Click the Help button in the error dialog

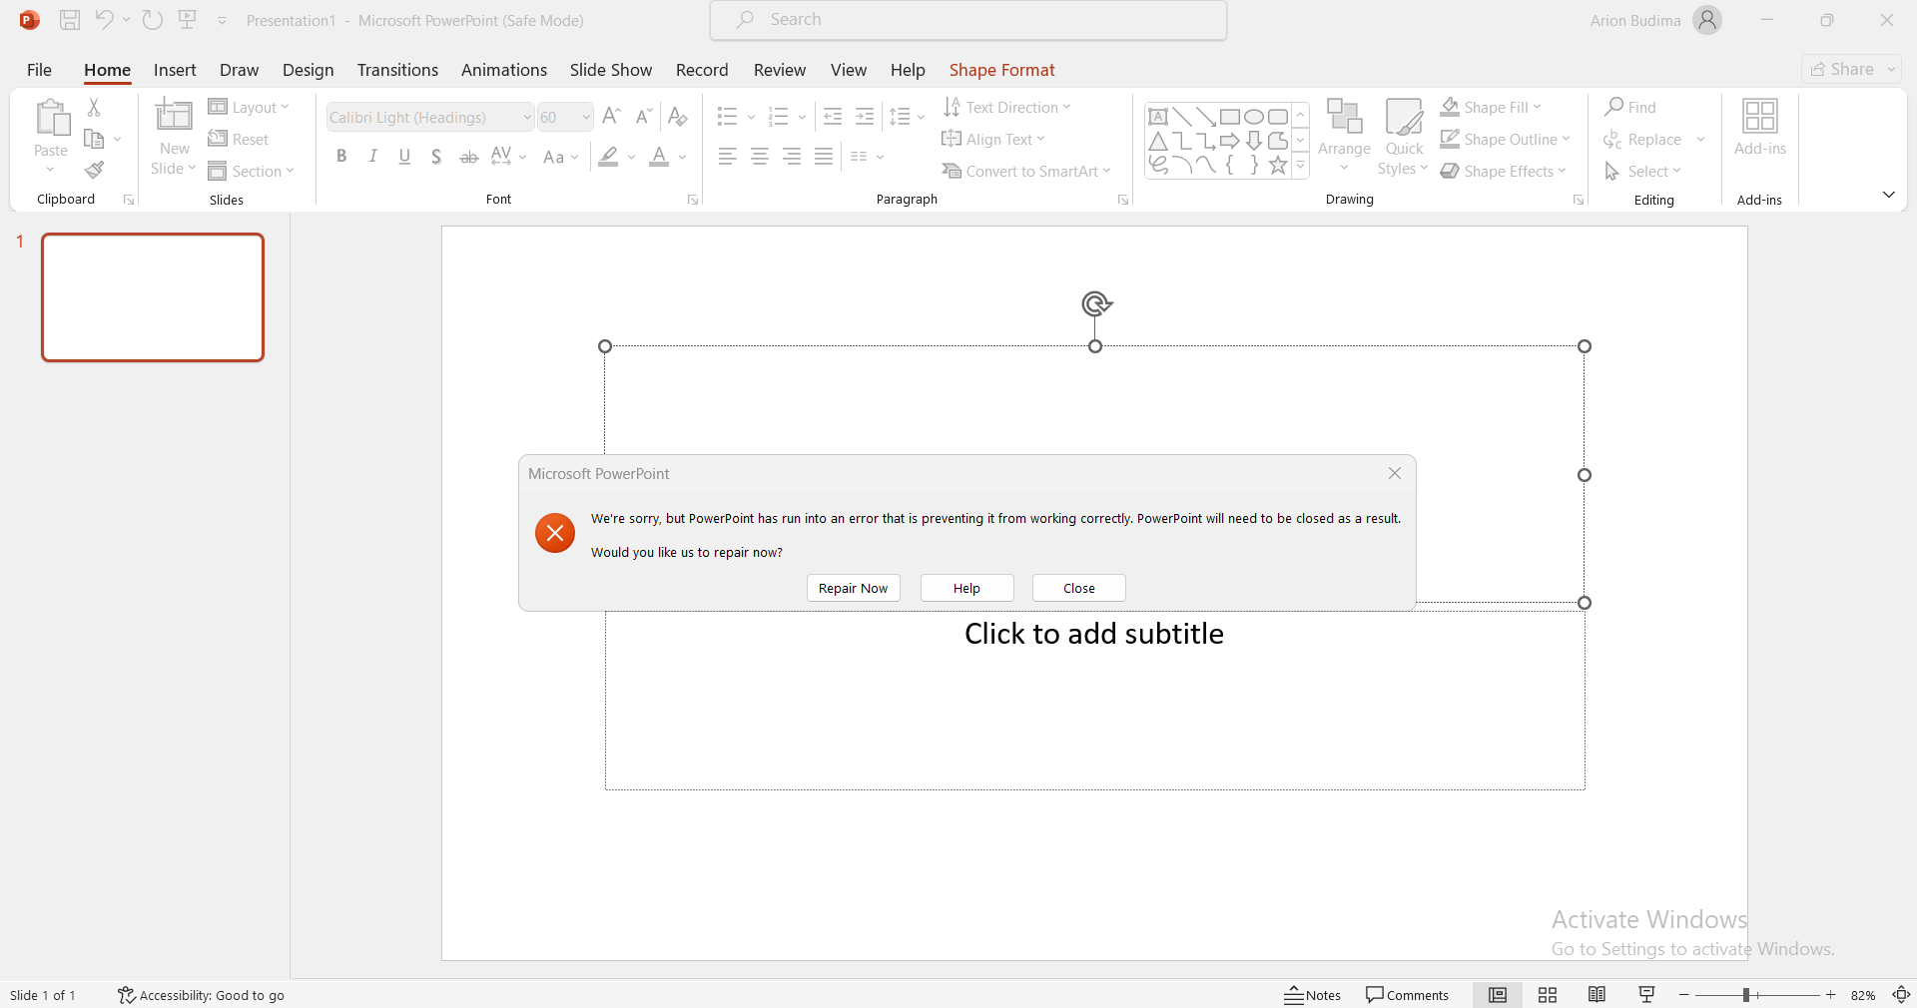(967, 588)
